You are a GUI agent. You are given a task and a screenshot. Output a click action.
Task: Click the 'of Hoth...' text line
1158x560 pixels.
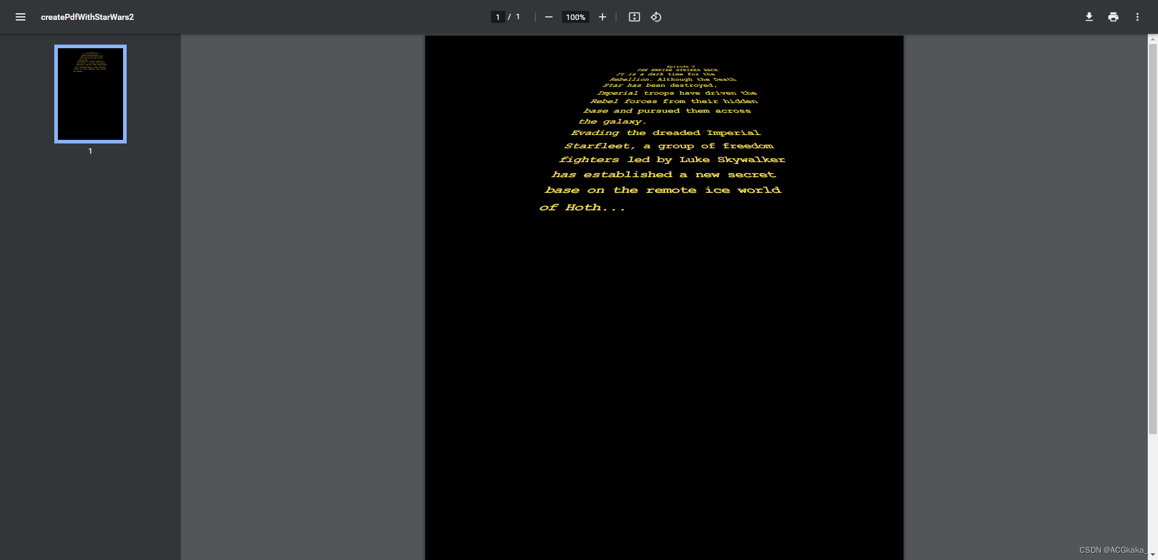click(582, 207)
